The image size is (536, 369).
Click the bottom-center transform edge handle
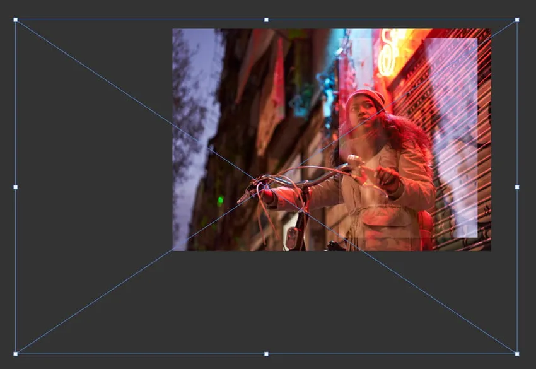266,353
